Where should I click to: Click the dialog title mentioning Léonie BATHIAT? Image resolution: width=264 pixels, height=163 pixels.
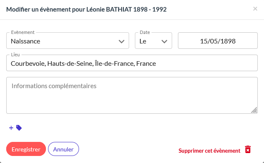click(x=86, y=10)
